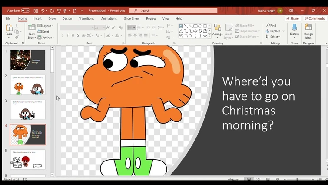
Task: Select the Format Painter brush
Action: [17, 37]
